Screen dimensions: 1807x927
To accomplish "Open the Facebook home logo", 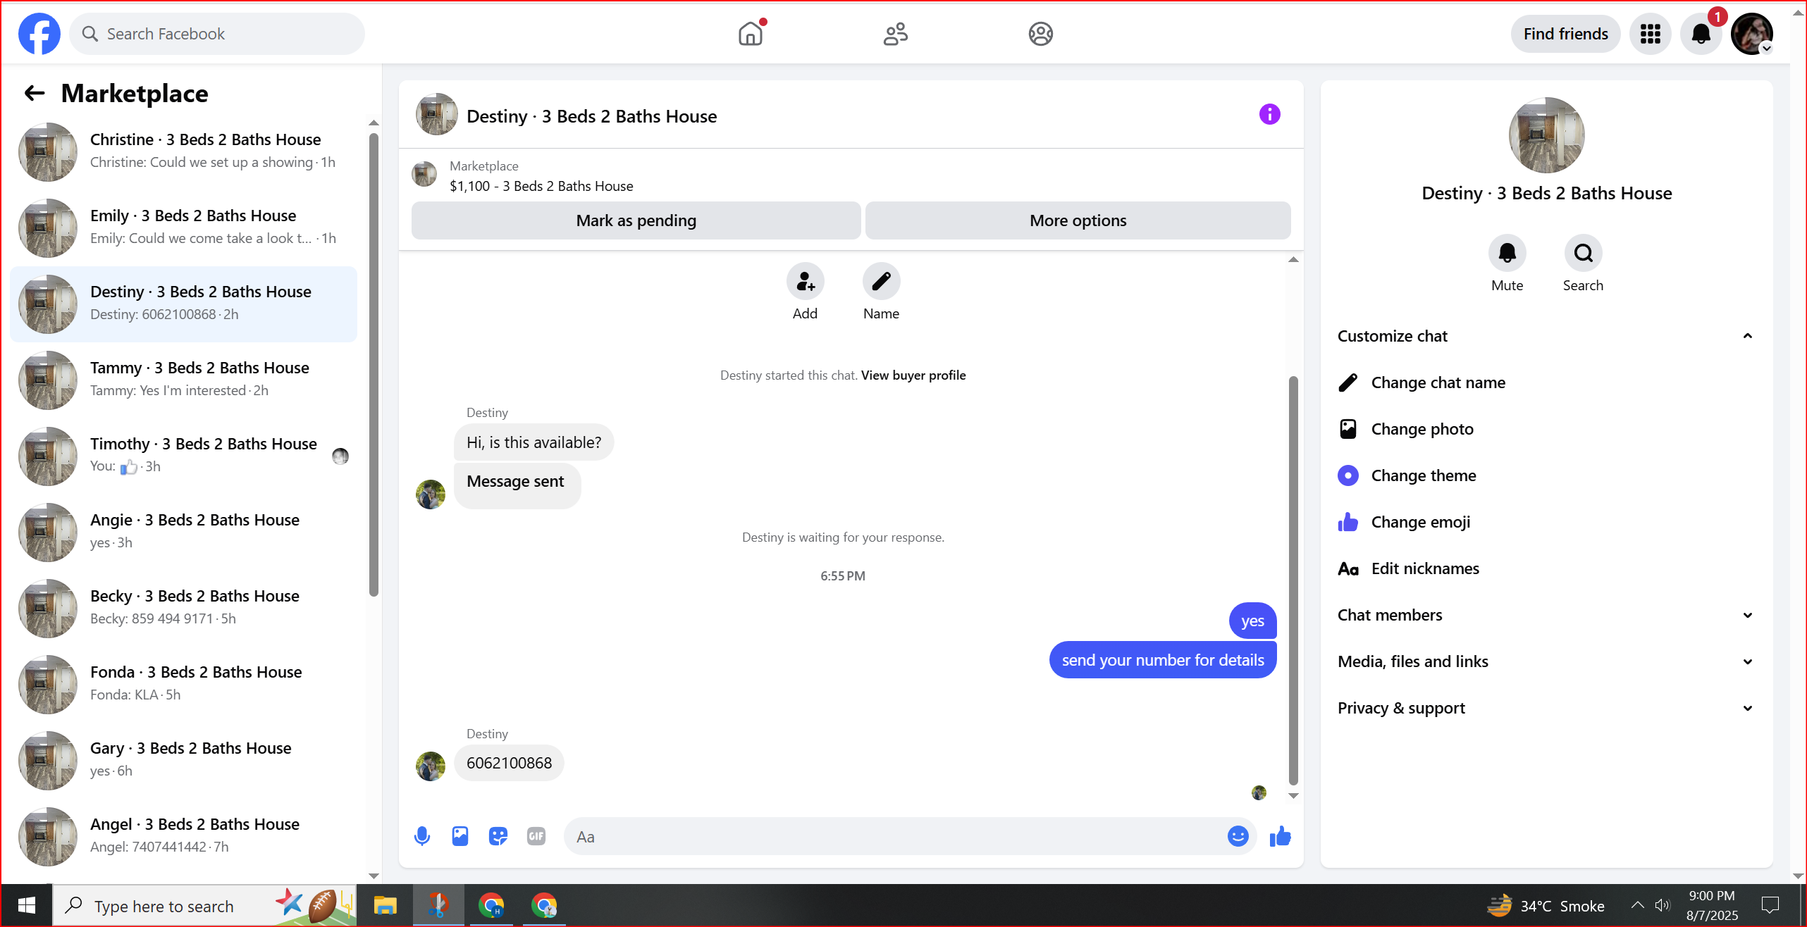I will (39, 34).
